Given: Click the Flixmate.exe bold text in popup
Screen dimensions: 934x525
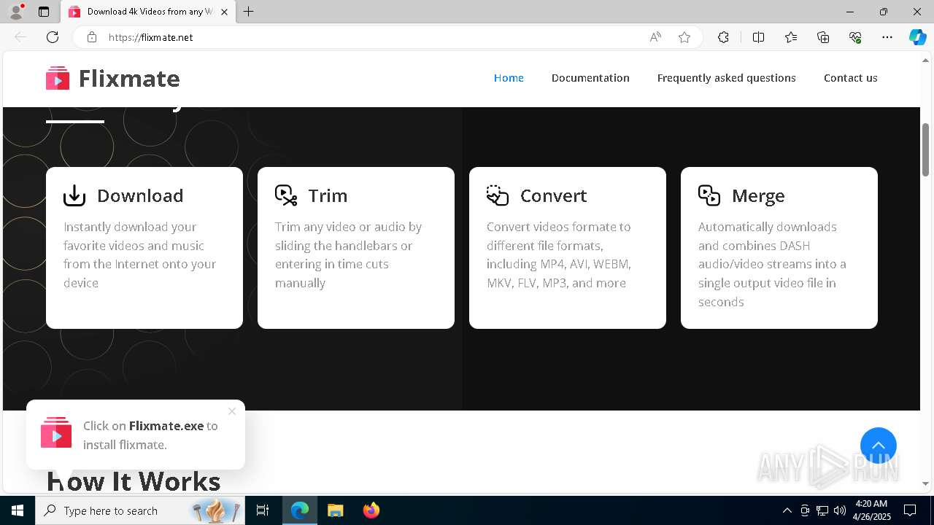Looking at the screenshot, I should (x=166, y=426).
